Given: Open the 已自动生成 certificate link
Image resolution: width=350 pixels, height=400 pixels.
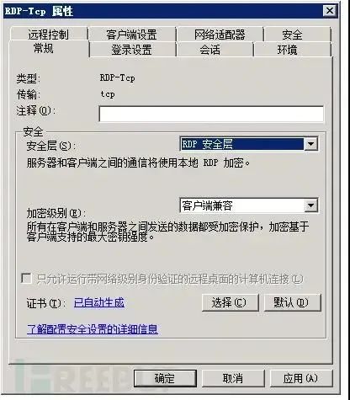Looking at the screenshot, I should click(x=99, y=302).
